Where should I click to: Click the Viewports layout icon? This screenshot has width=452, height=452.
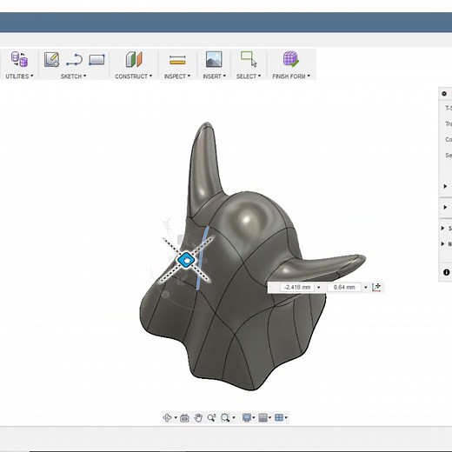(279, 417)
